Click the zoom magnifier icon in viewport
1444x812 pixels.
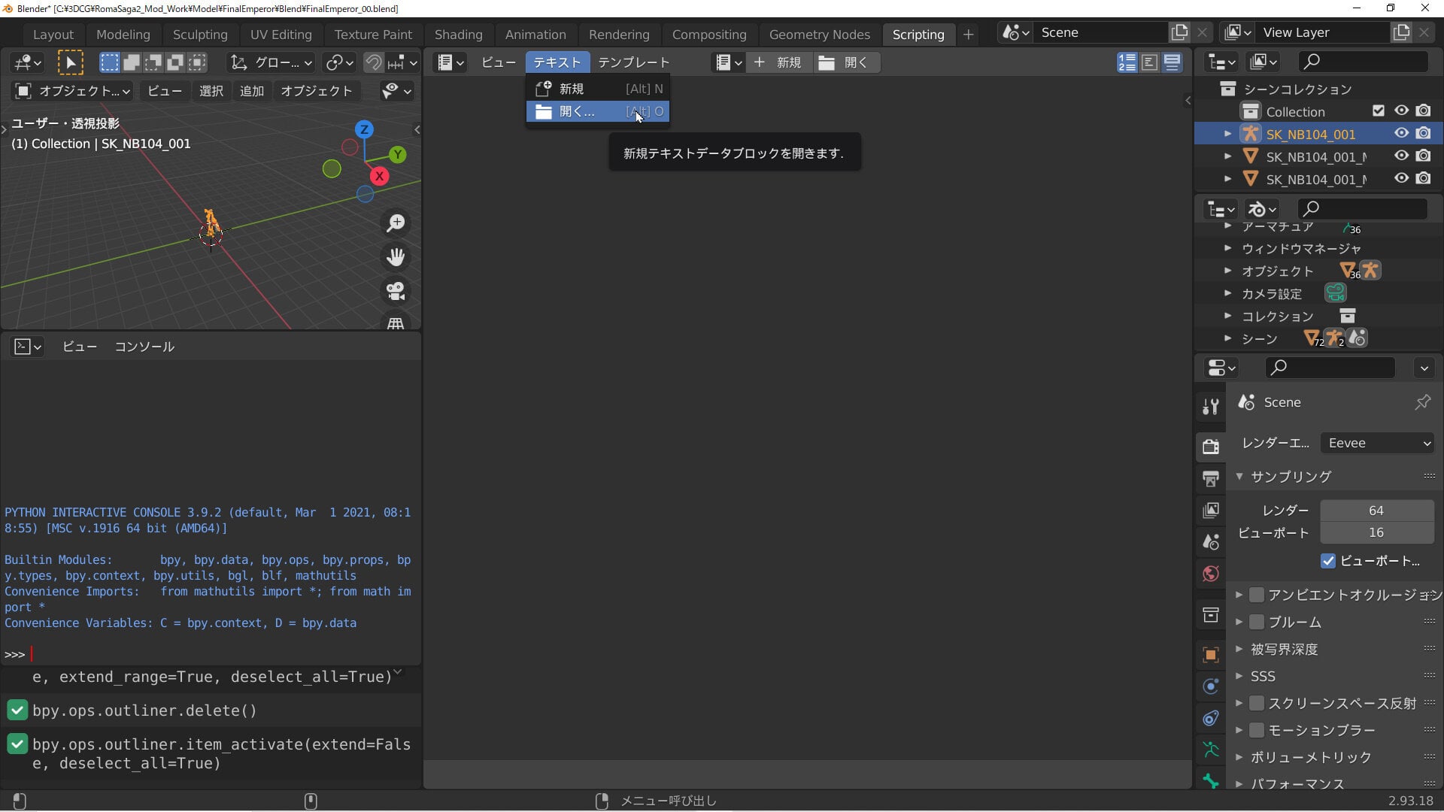pos(396,223)
